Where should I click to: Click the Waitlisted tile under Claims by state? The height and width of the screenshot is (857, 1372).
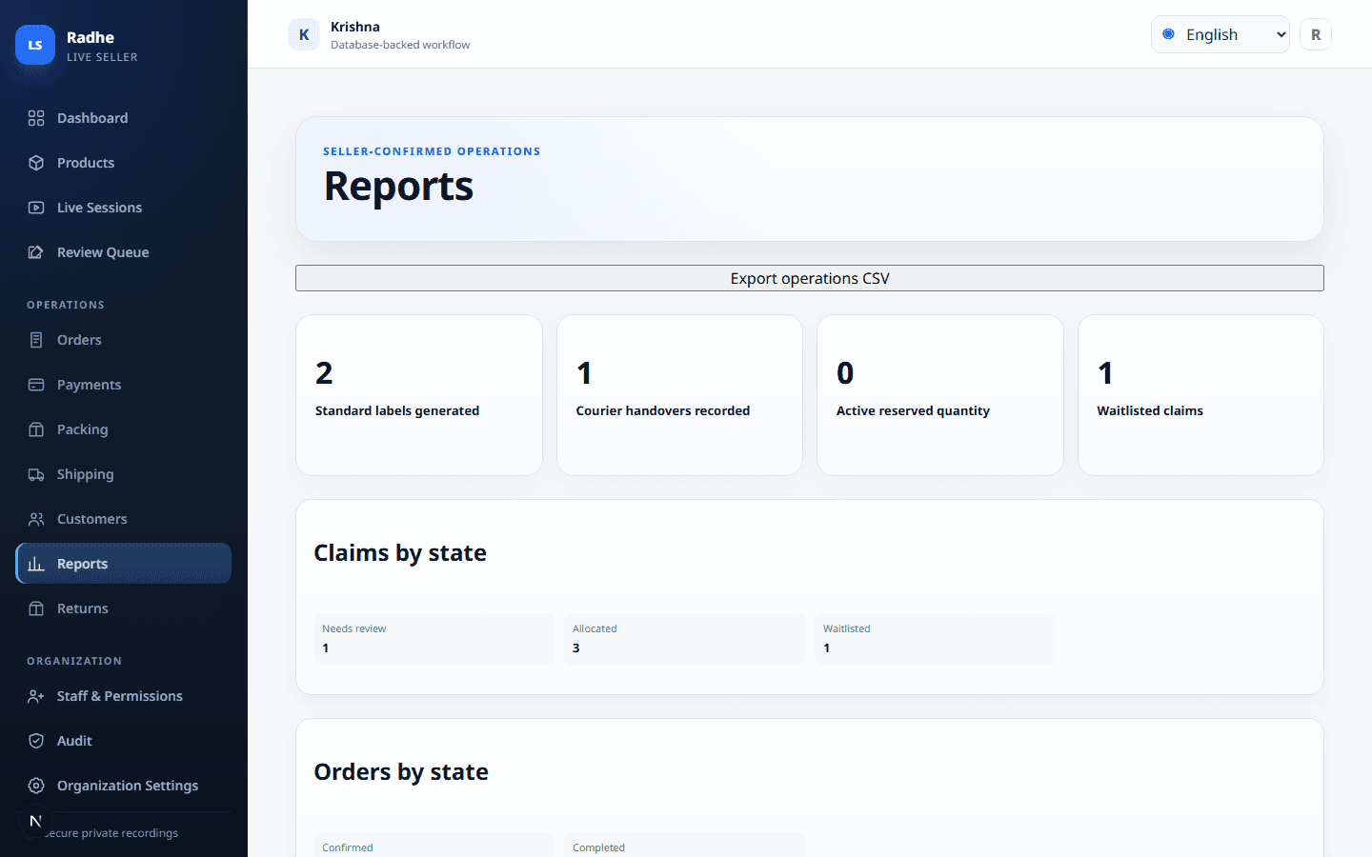tap(935, 638)
